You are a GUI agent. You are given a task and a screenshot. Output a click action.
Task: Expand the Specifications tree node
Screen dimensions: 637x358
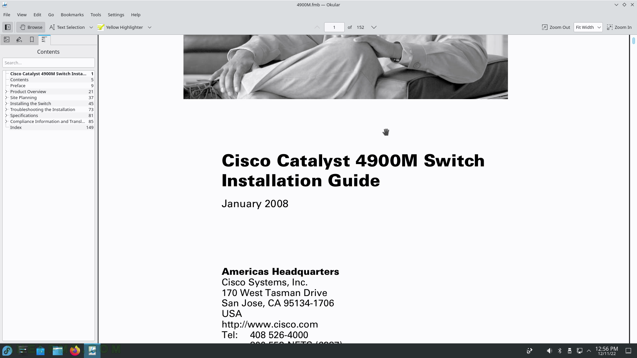point(6,115)
